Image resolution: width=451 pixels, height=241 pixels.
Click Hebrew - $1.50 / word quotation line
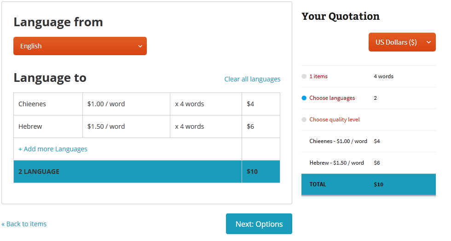coord(336,163)
